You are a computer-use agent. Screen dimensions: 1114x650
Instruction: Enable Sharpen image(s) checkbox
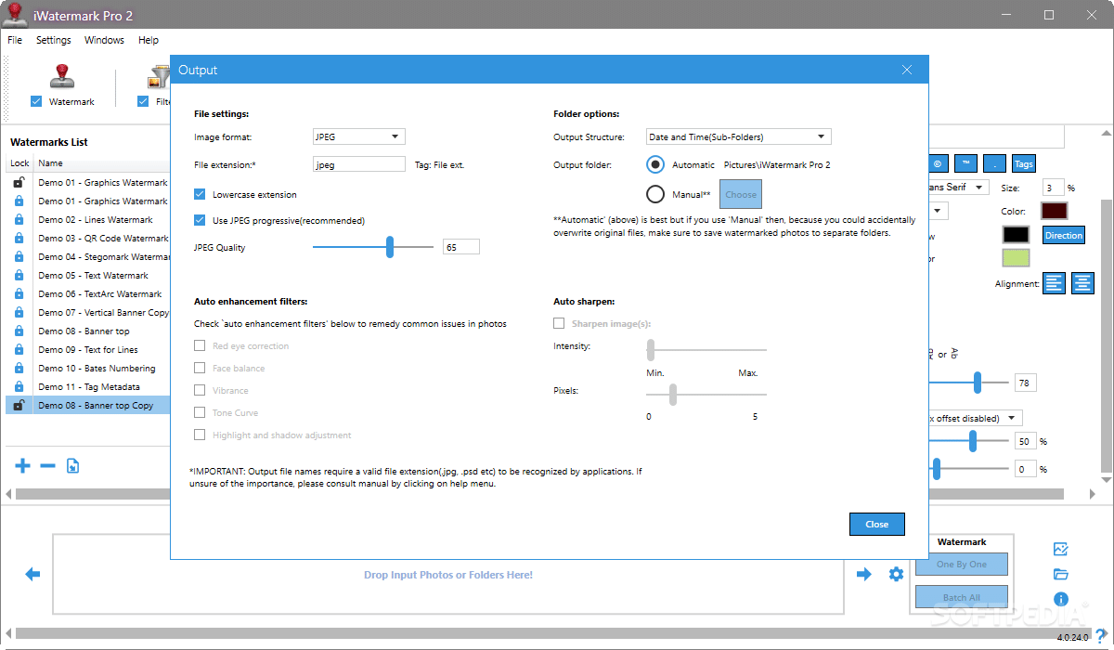coord(559,324)
